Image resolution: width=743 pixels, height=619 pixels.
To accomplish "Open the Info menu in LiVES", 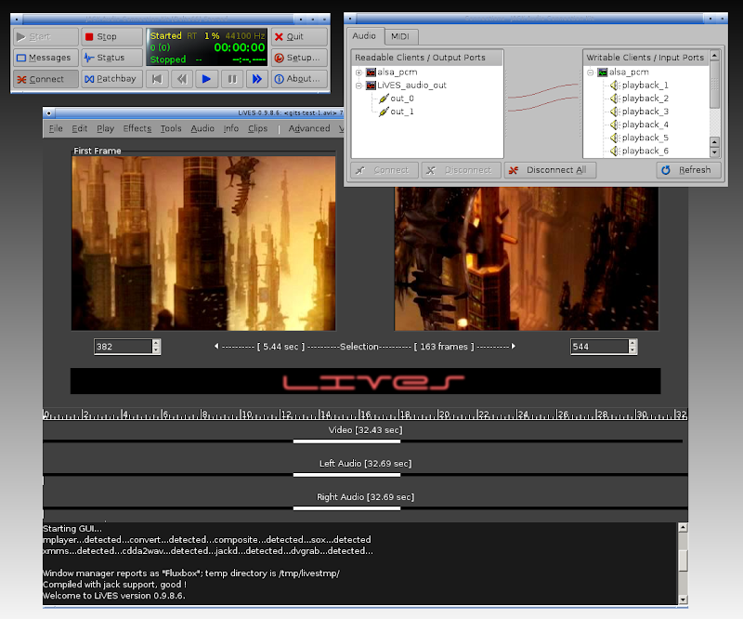I will click(x=230, y=128).
